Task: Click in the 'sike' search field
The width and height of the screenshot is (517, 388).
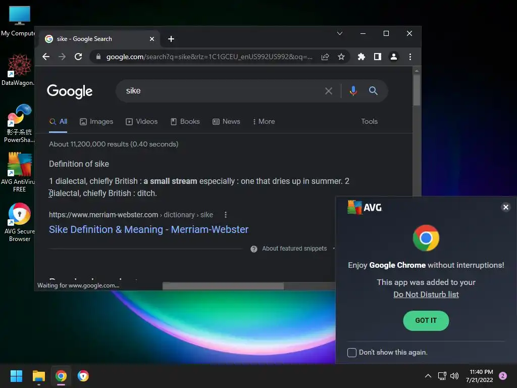Action: [221, 91]
